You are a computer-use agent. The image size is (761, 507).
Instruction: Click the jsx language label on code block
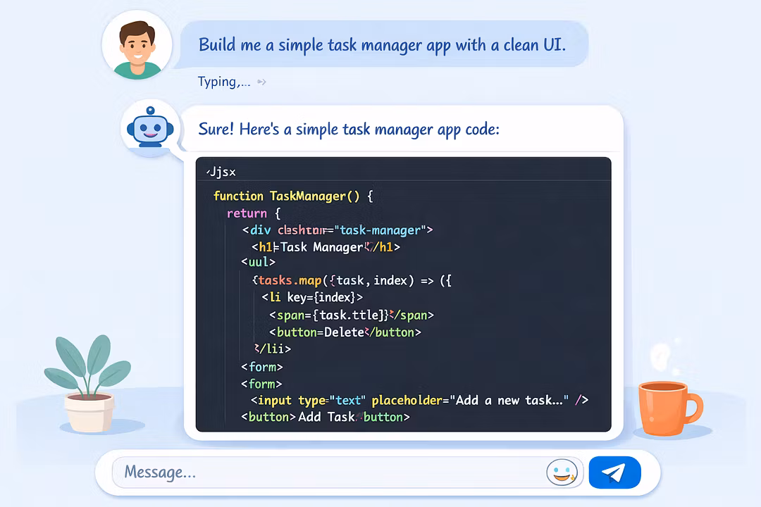point(221,171)
